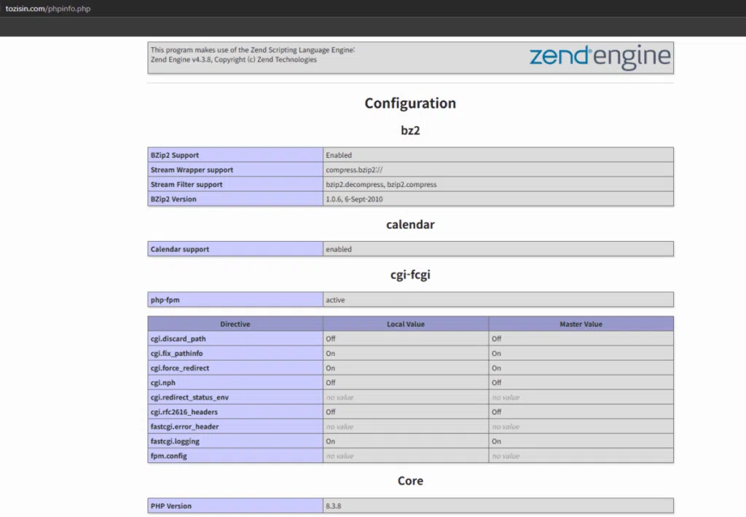Click the fpm.config no value cell
746x517 pixels.
[x=405, y=455]
